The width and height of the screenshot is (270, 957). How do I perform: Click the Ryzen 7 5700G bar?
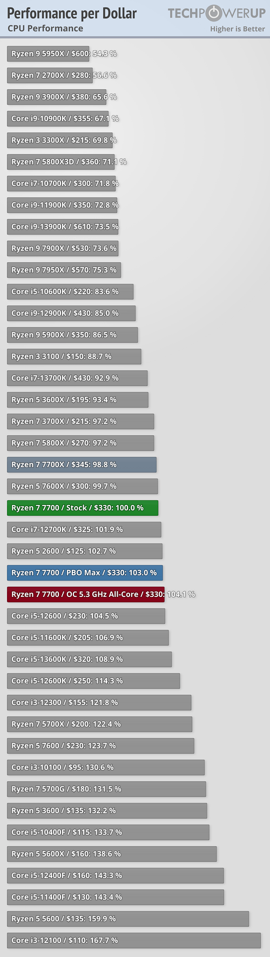pyautogui.click(x=106, y=789)
